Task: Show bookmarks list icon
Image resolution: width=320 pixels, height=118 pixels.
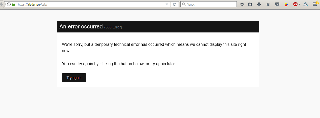Action: coord(250,4)
